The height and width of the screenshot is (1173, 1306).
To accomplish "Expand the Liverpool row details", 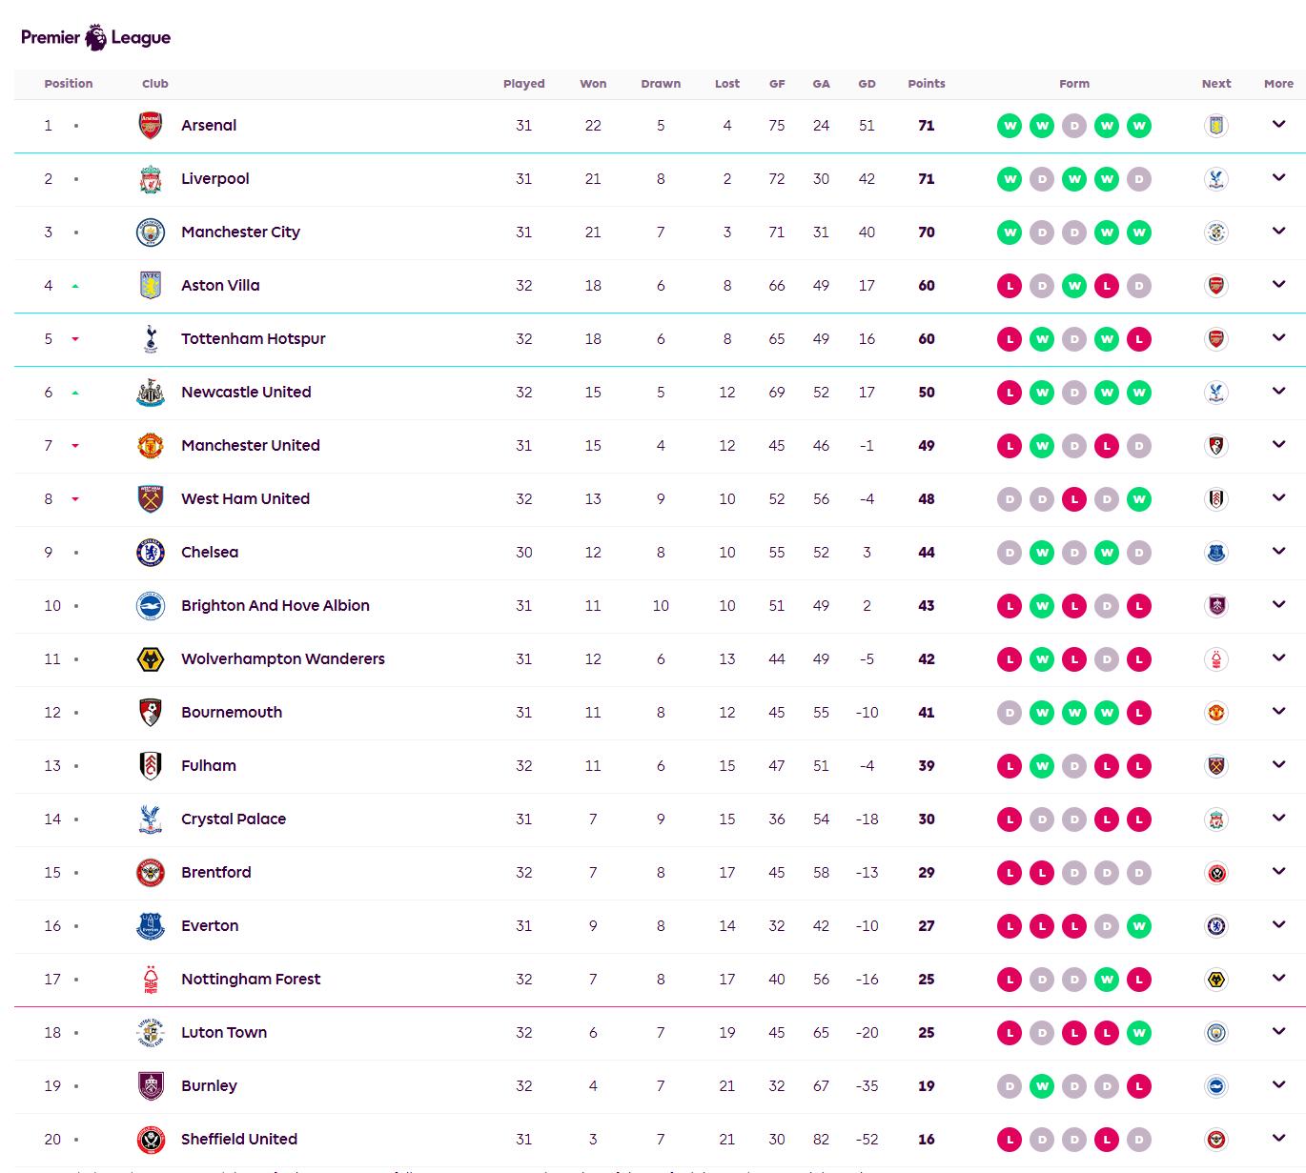I will [x=1279, y=178].
